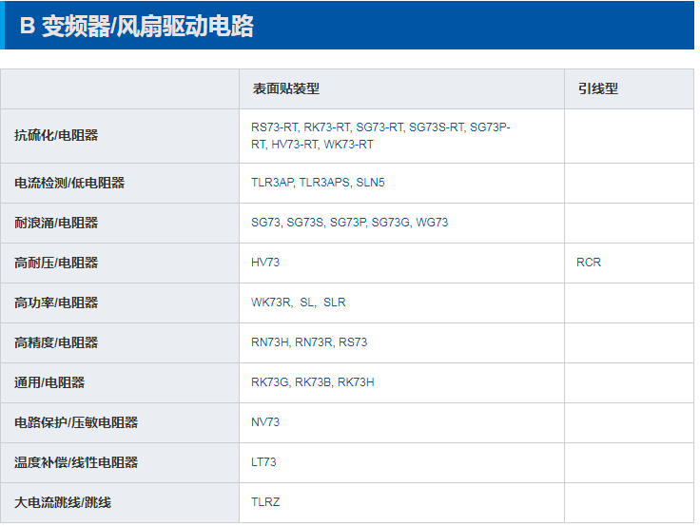Viewport: 700px width, 527px height.
Task: Open the HV73-RT product link
Action: (x=294, y=145)
